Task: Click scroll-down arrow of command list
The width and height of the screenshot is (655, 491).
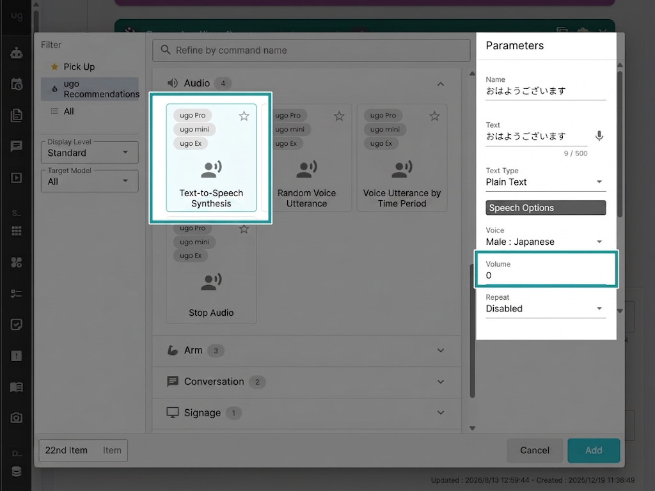Action: point(473,428)
